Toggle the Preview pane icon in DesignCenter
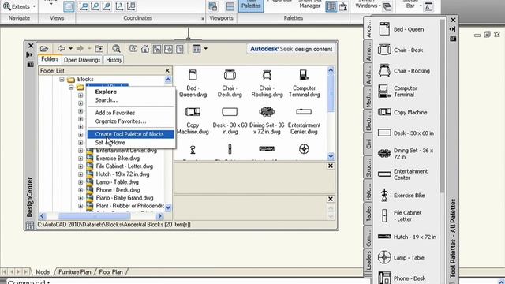This screenshot has width=505, height=284. pyautogui.click(x=168, y=49)
